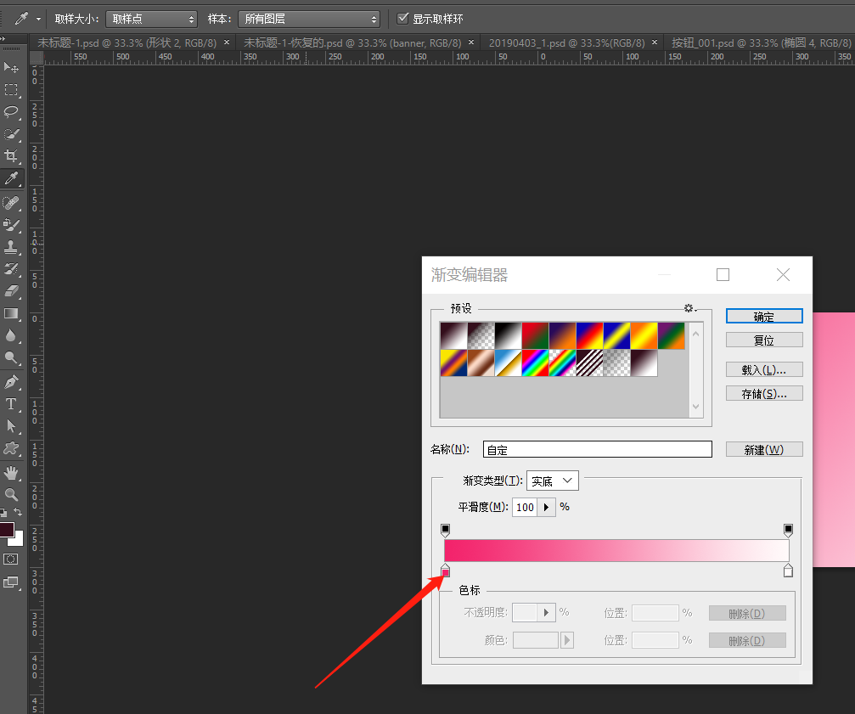Open the 样本 所有图层 dropdown
The height and width of the screenshot is (714, 855).
tap(309, 19)
